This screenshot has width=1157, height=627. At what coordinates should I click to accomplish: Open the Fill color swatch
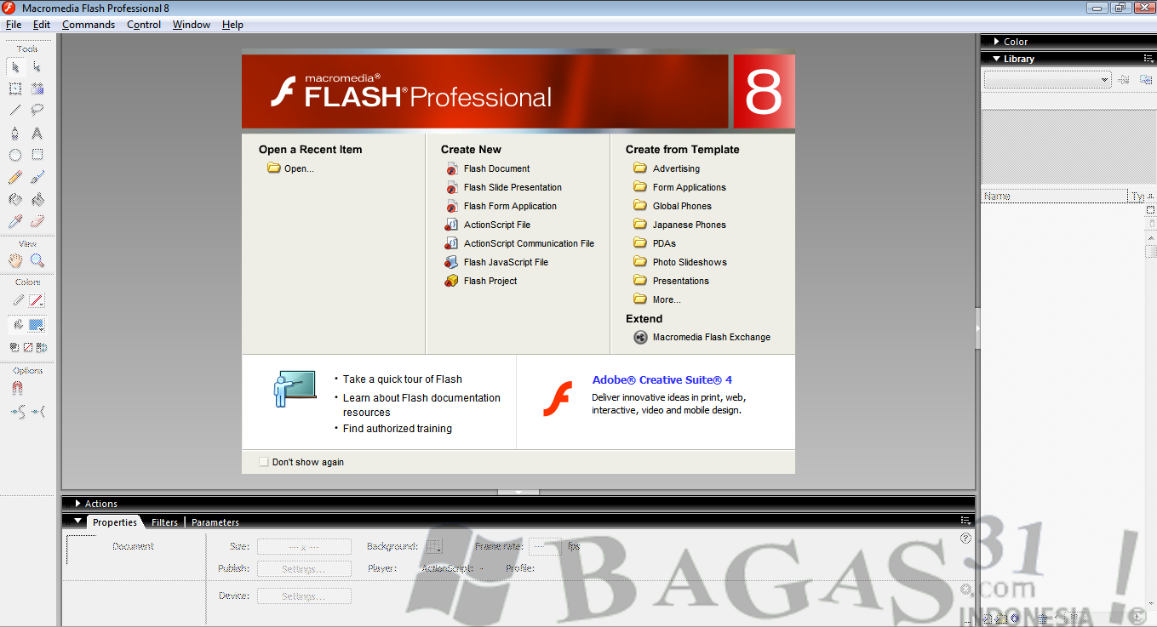[37, 325]
